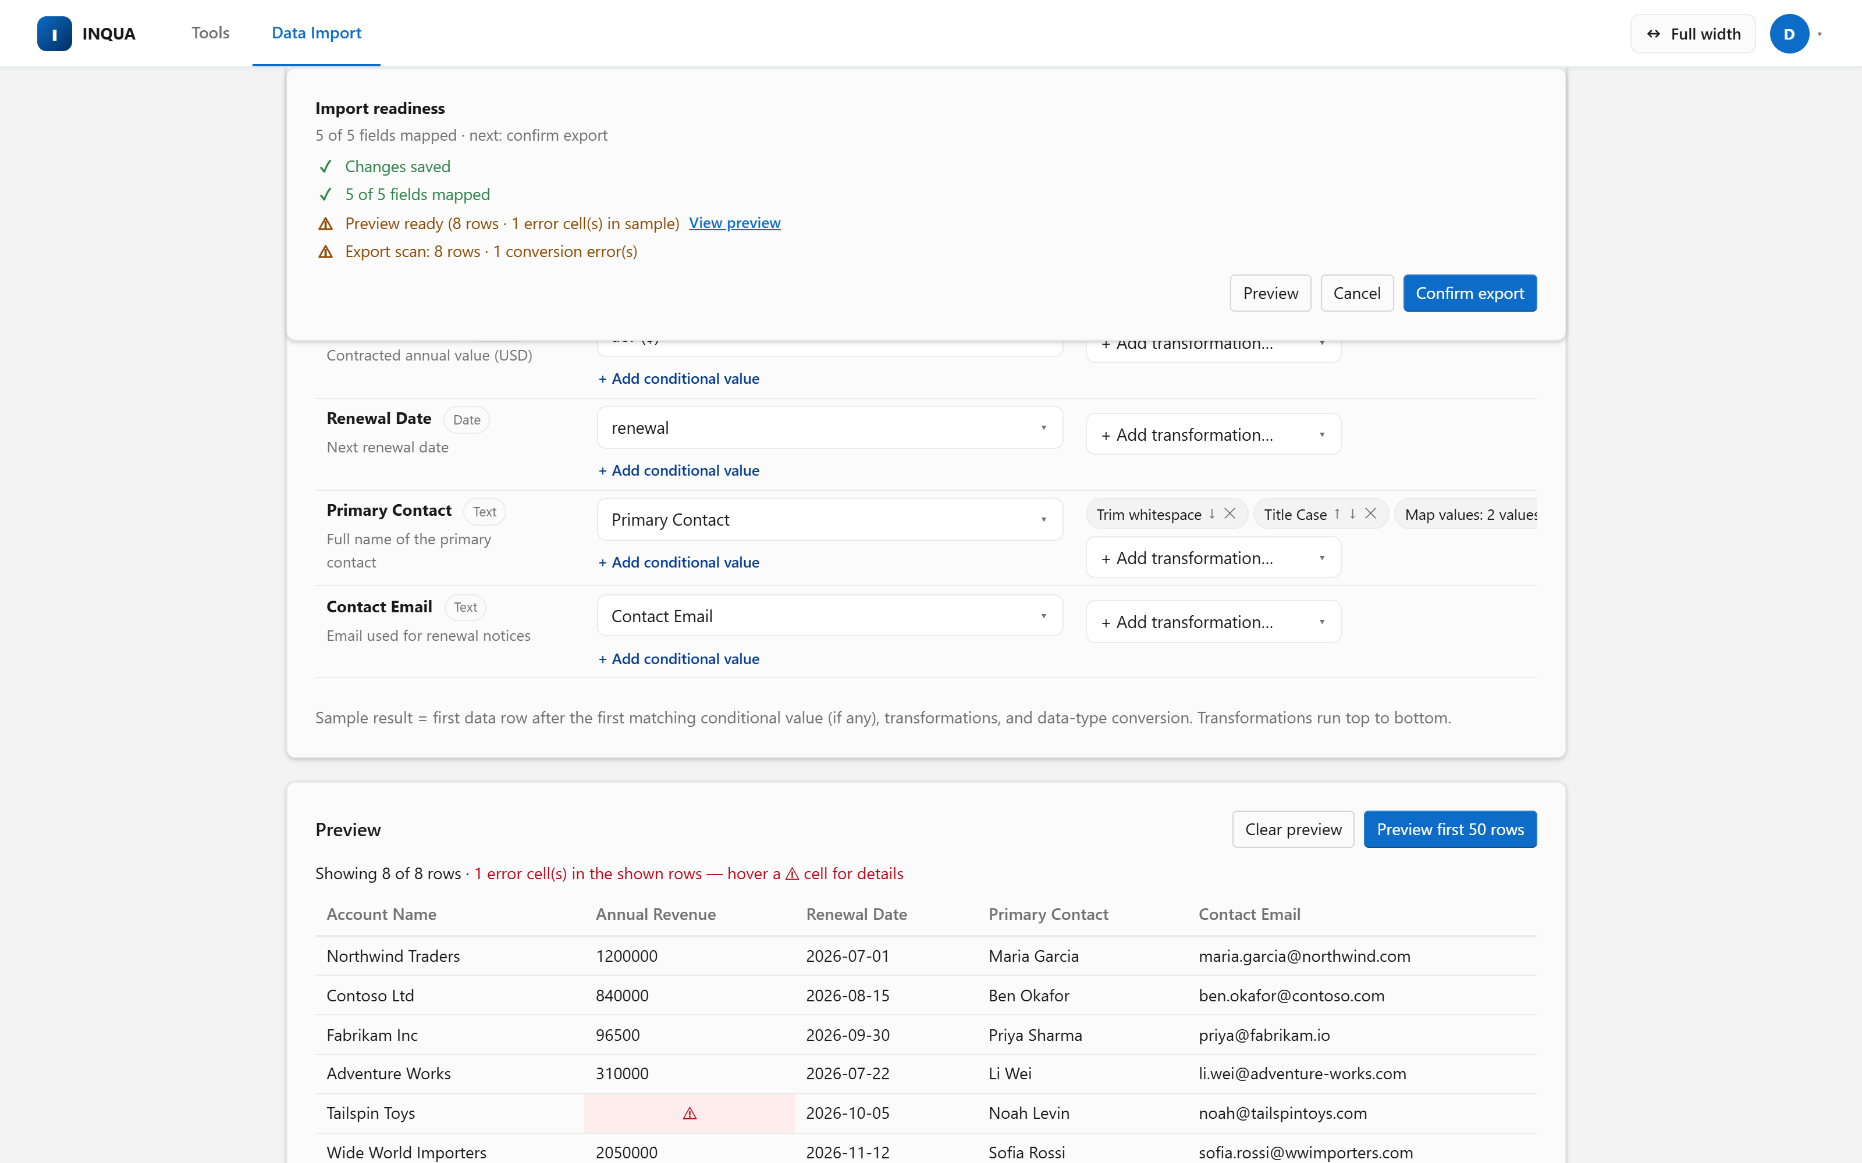Open Renewal Date source column dropdown

829,427
